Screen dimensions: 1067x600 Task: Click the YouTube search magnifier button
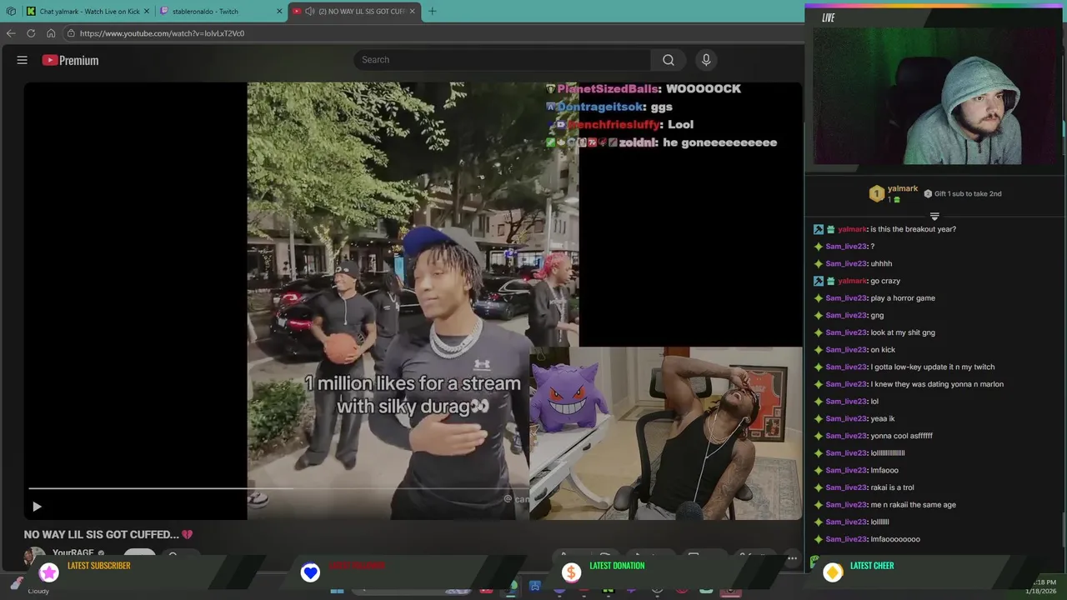668,60
